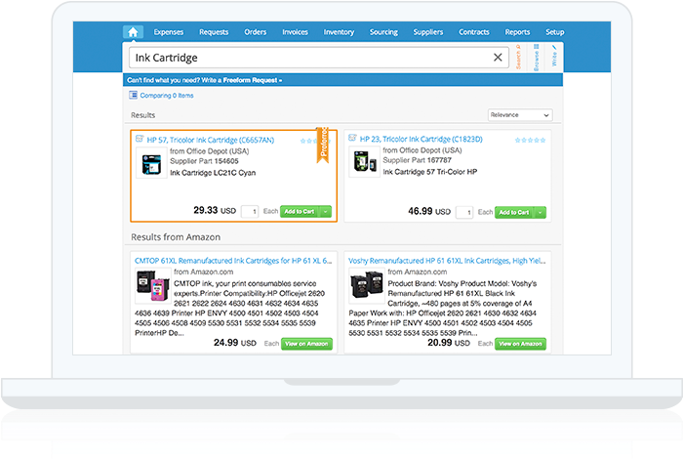This screenshot has width=683, height=459.
Task: Open the vertical Browse tab
Action: [537, 57]
